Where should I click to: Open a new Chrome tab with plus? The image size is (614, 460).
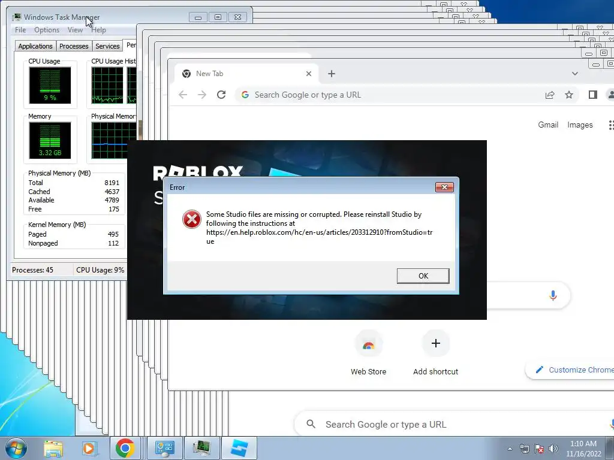point(331,74)
